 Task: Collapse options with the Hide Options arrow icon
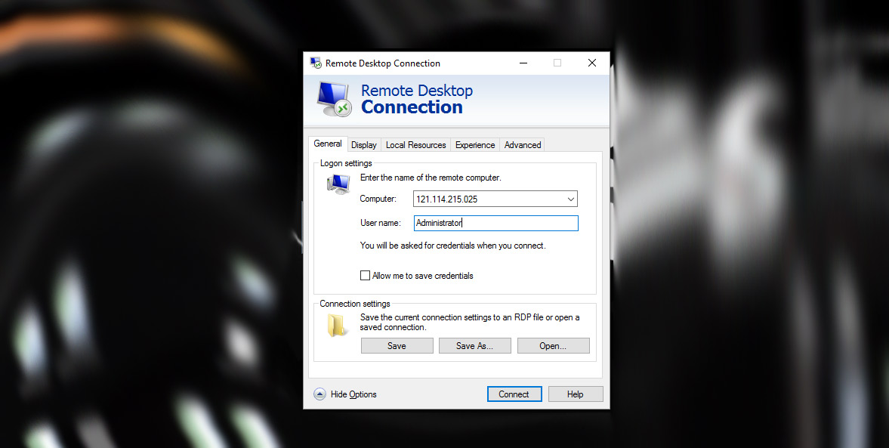(319, 394)
